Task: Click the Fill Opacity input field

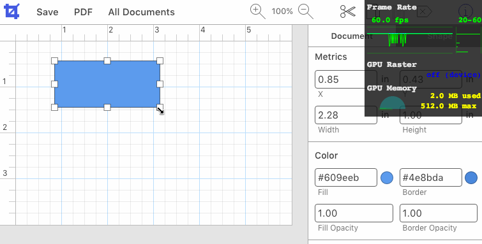Action: point(354,213)
